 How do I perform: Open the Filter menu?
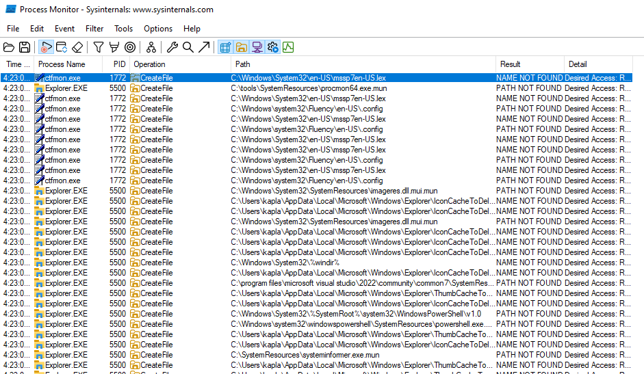(94, 29)
